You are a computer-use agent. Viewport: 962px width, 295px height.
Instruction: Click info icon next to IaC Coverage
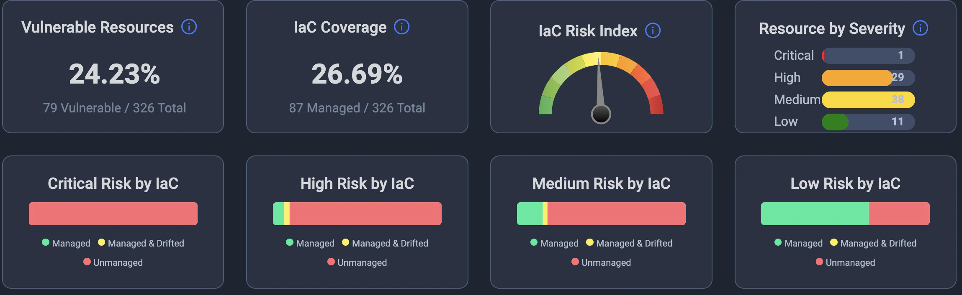click(x=401, y=27)
